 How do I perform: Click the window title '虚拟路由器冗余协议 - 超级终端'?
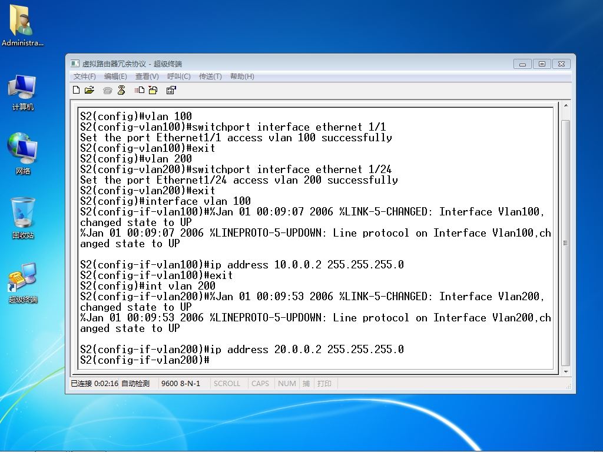(132, 64)
